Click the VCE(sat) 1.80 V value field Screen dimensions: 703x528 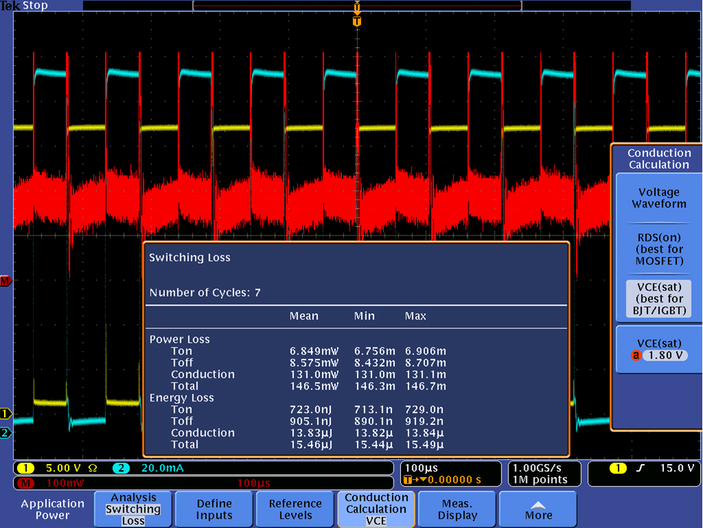664,356
